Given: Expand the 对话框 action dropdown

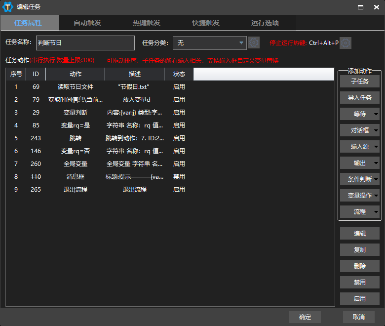Looking at the screenshot, I should pos(376,130).
